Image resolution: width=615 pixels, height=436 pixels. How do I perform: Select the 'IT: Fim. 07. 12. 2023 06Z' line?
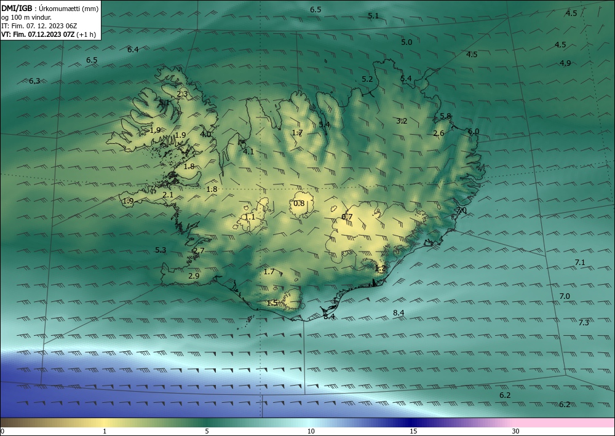coord(39,26)
